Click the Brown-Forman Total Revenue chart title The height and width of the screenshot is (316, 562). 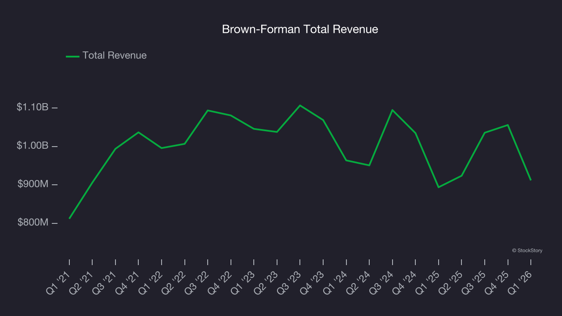[300, 29]
